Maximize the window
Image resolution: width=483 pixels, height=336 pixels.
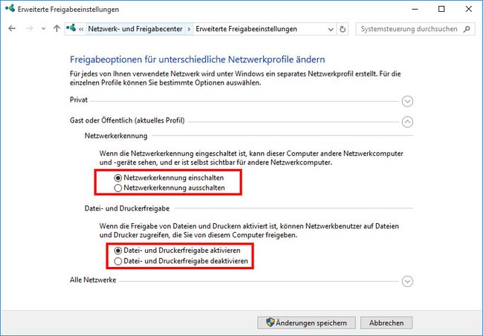441,9
